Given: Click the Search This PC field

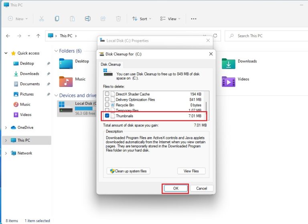Looking at the screenshot, I should tap(266, 36).
